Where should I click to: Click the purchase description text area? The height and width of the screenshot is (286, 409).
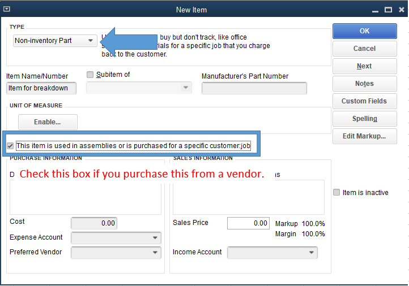click(x=86, y=197)
